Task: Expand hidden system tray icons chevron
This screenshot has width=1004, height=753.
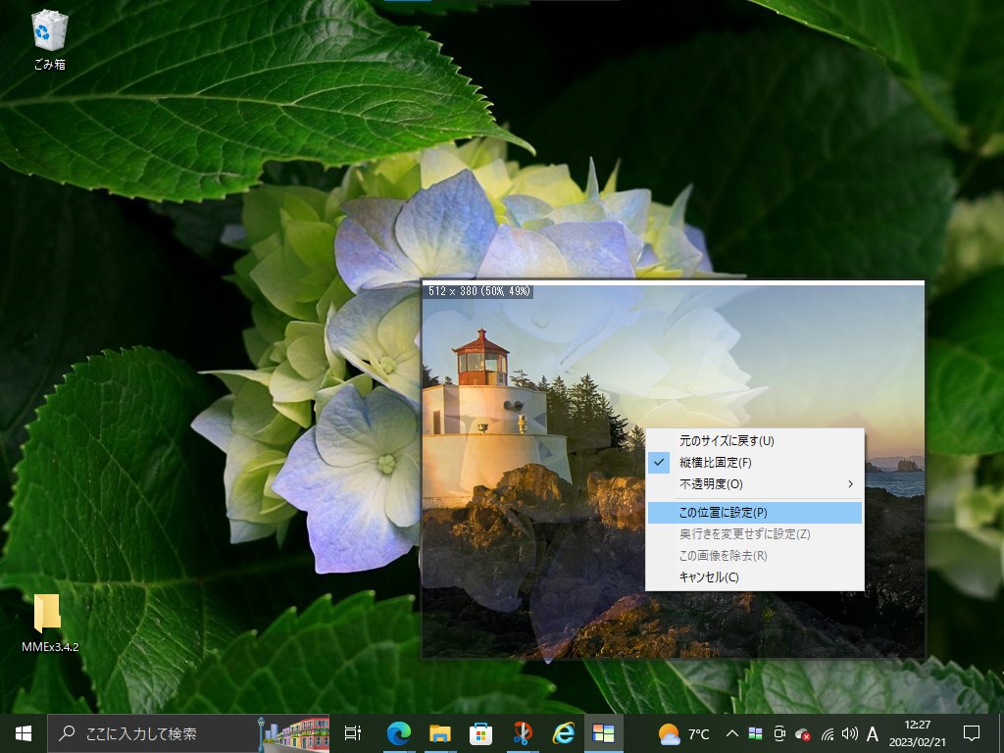Action: pos(732,733)
